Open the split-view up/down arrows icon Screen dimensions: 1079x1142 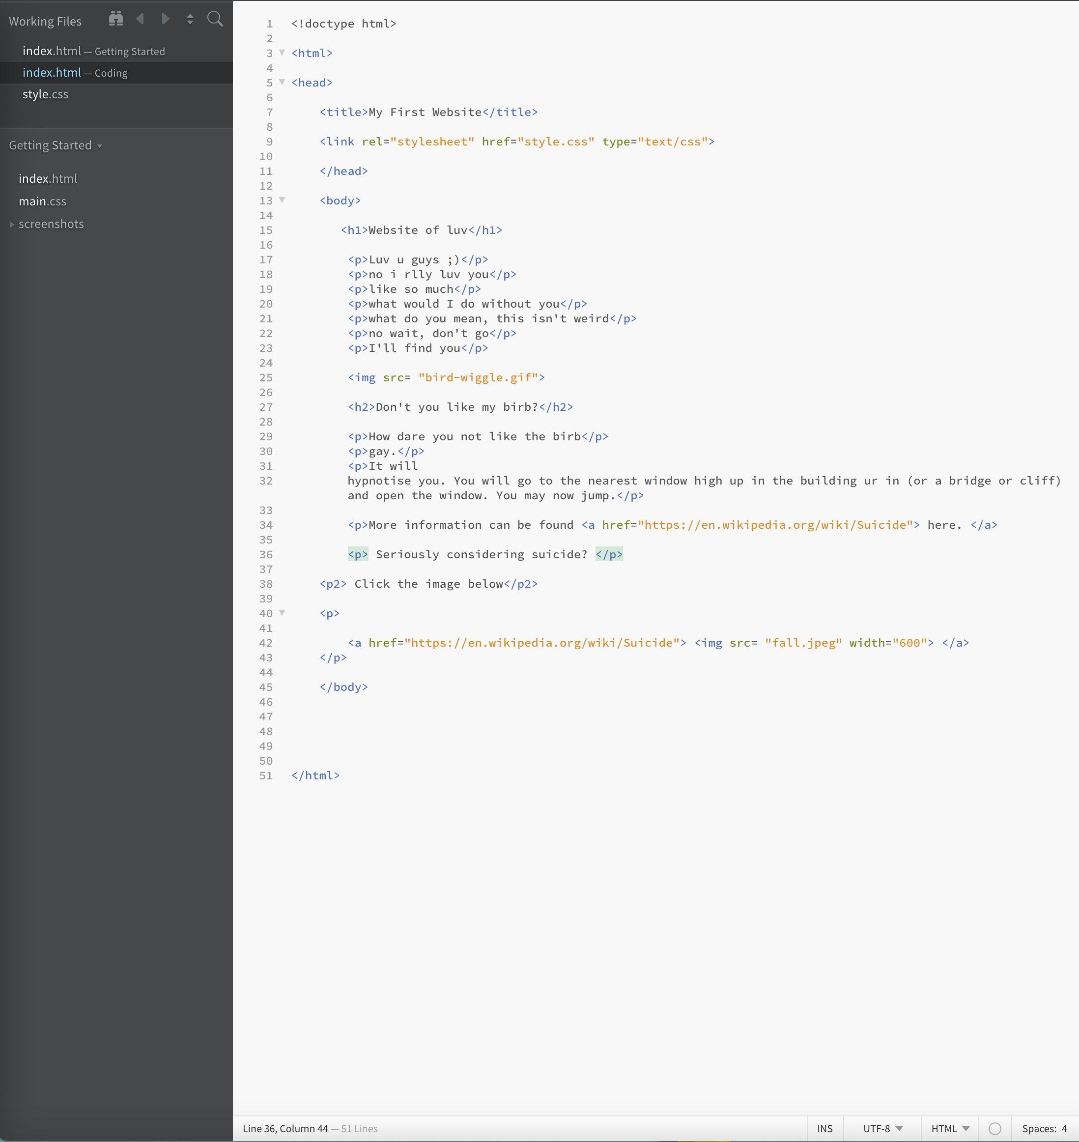[x=190, y=20]
